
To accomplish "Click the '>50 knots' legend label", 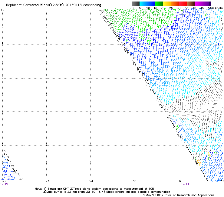I will coord(216,8).
